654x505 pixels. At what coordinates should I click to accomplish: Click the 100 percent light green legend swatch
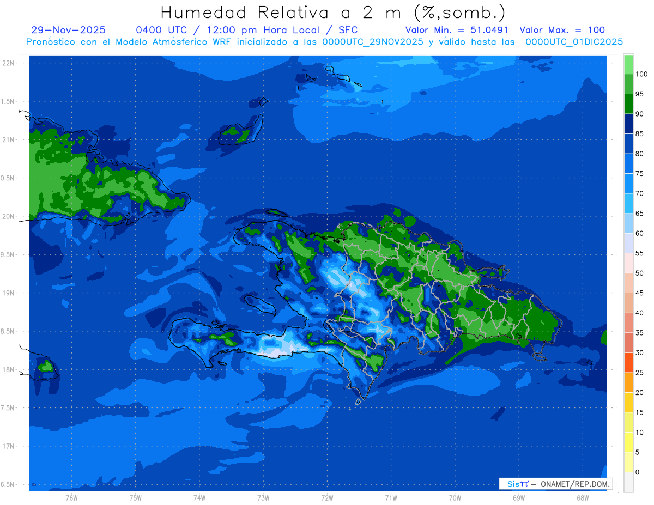pos(628,64)
